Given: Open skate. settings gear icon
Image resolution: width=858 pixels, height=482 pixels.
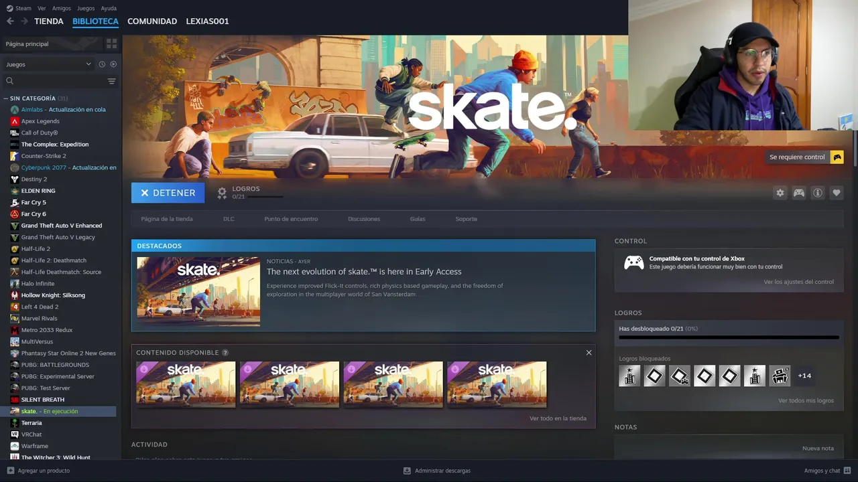Looking at the screenshot, I should coord(780,193).
